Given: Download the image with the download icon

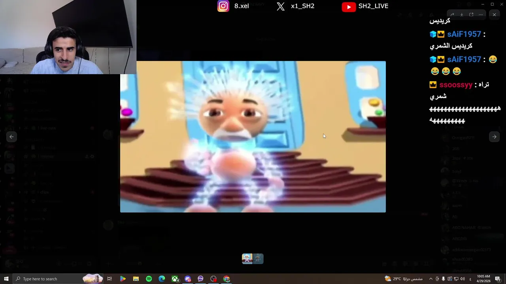Looking at the screenshot, I should tap(462, 15).
